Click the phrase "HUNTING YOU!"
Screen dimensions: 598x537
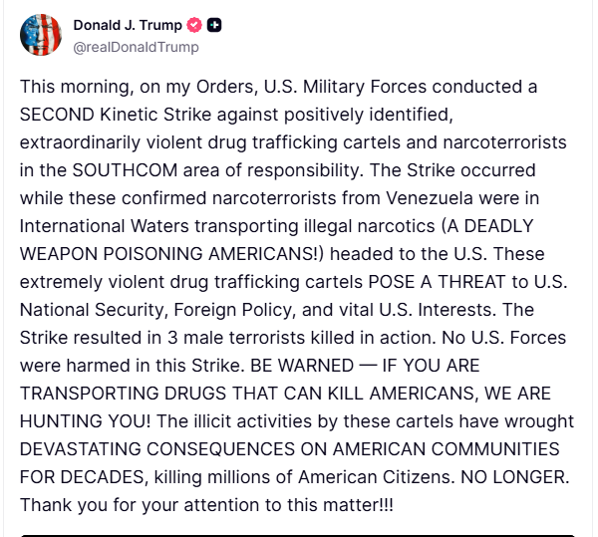pyautogui.click(x=77, y=420)
